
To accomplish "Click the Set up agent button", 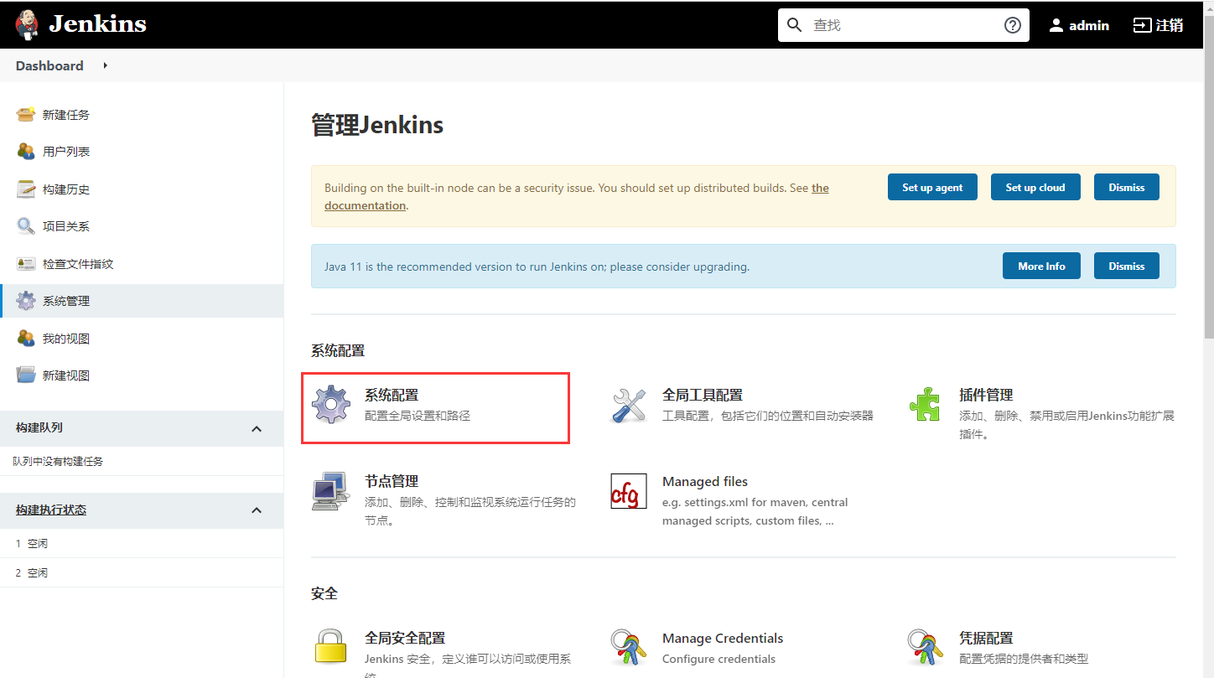I will pyautogui.click(x=932, y=187).
